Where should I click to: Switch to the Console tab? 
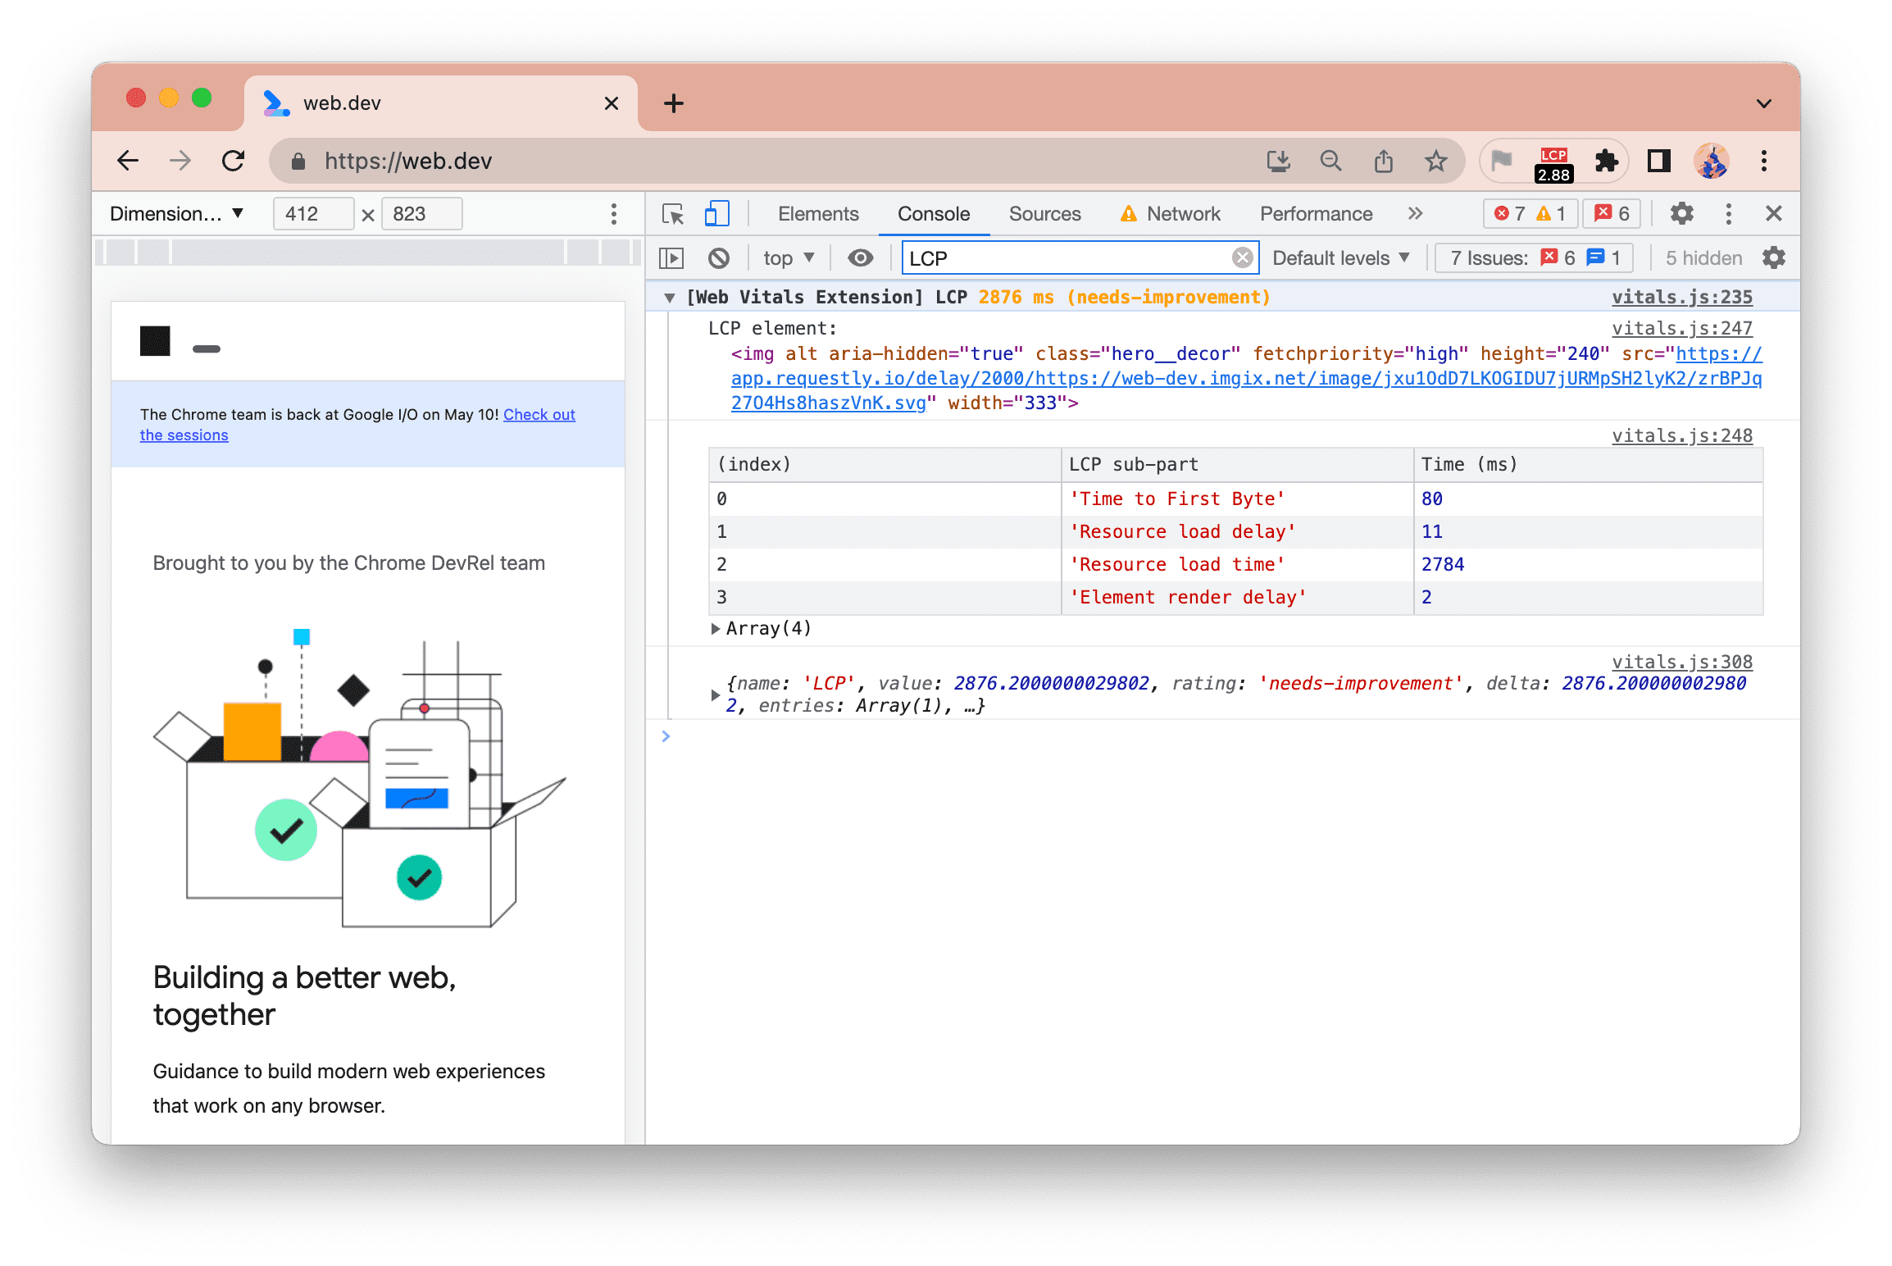[x=933, y=215]
